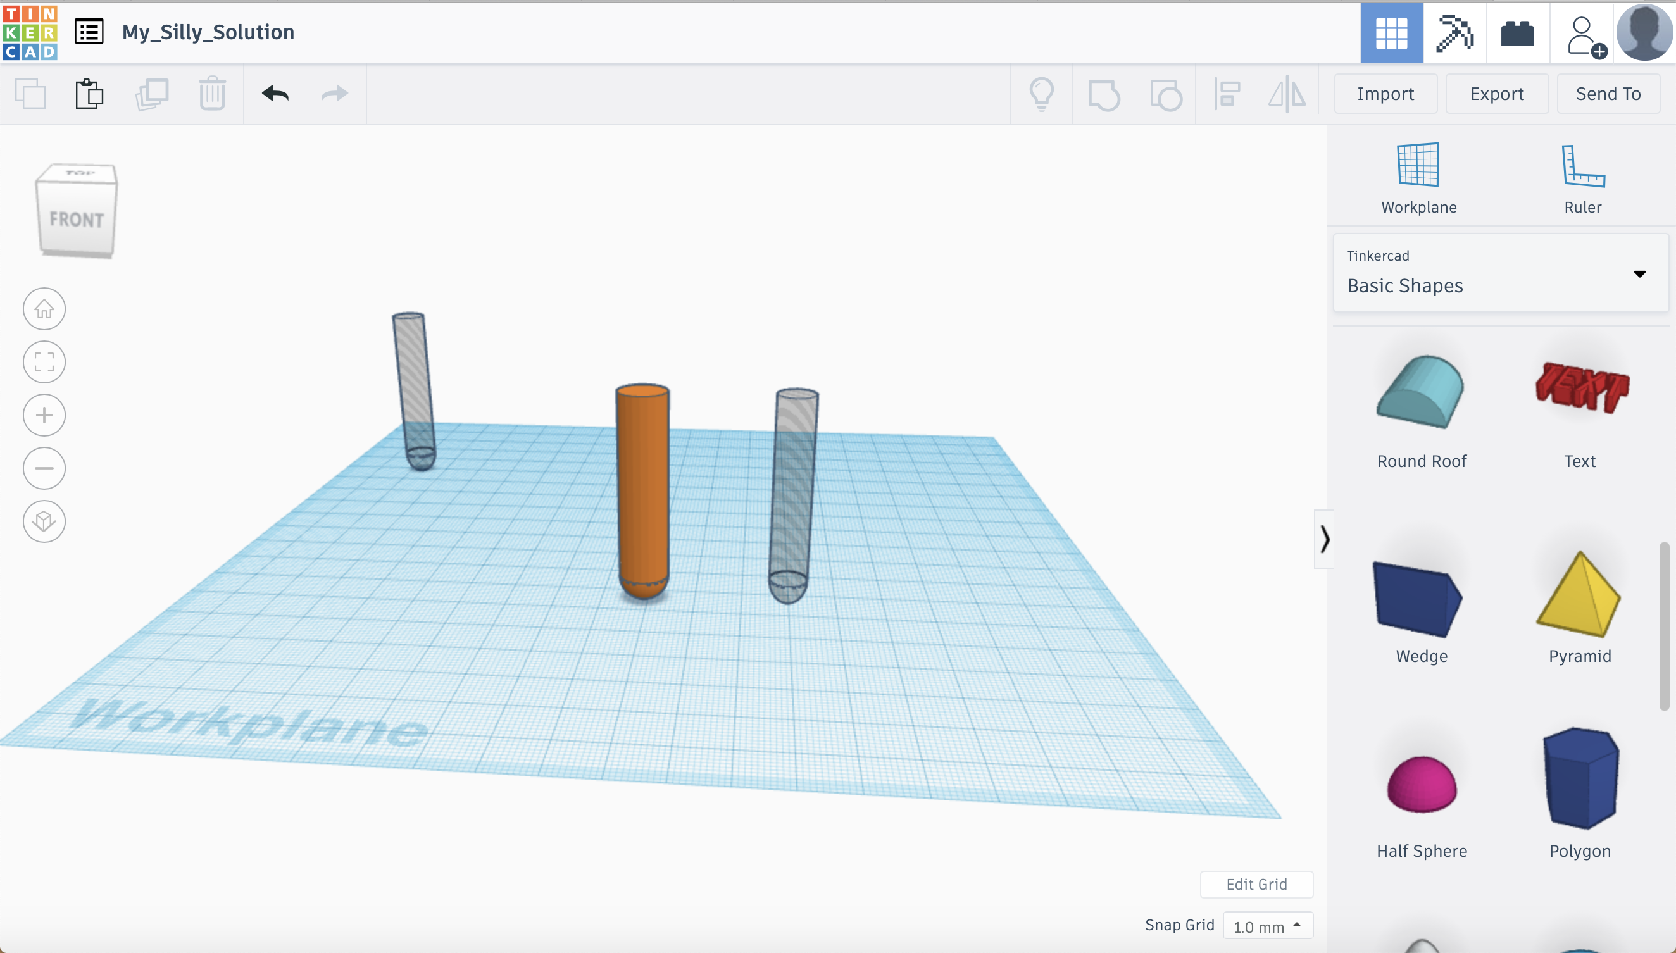Click the Edit Grid button
The image size is (1676, 953).
tap(1256, 884)
